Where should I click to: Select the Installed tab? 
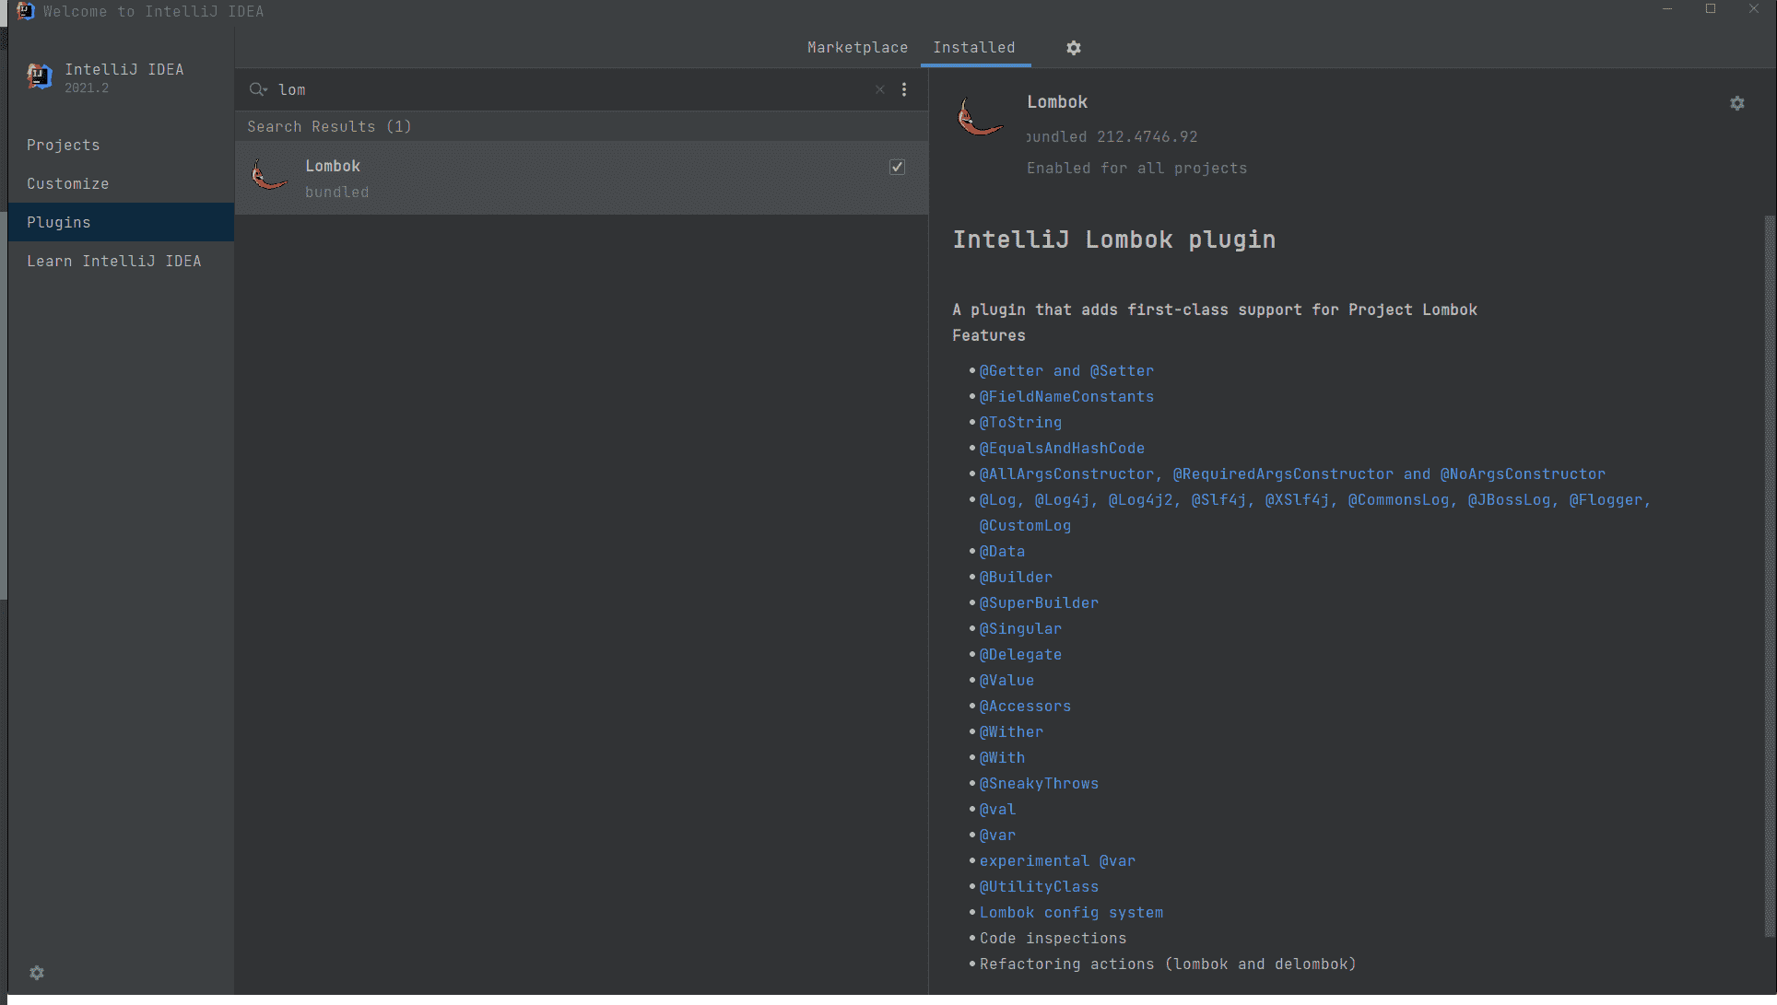[x=973, y=48]
